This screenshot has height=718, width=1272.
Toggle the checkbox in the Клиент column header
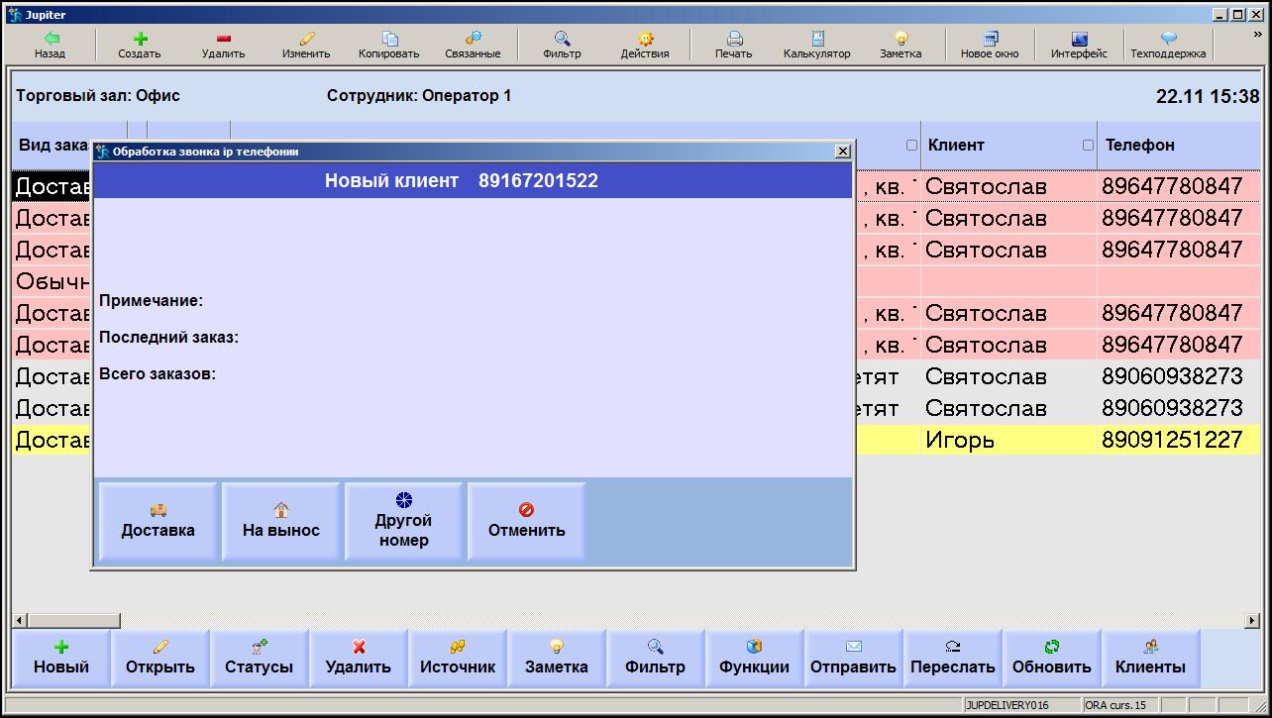[x=1088, y=145]
